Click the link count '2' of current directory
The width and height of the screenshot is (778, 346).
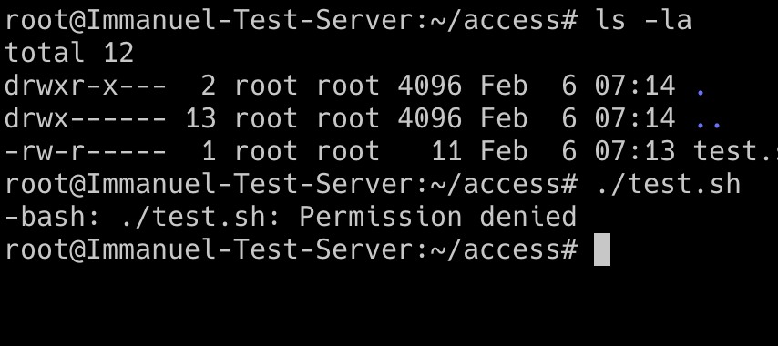pos(209,86)
